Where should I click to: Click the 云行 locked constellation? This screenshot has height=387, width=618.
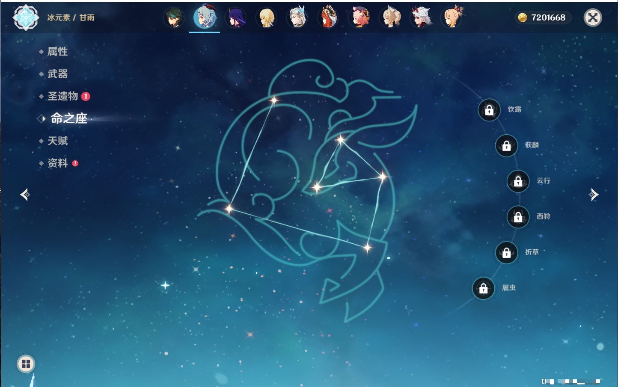tap(518, 181)
